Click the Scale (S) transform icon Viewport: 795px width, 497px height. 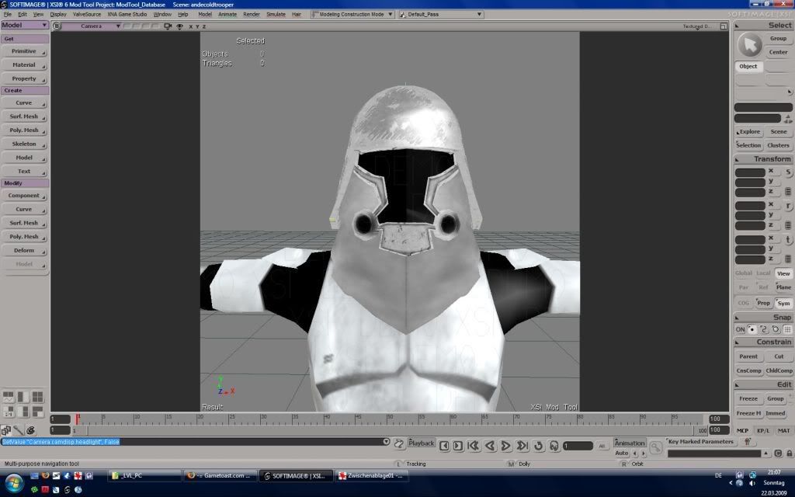click(x=788, y=172)
